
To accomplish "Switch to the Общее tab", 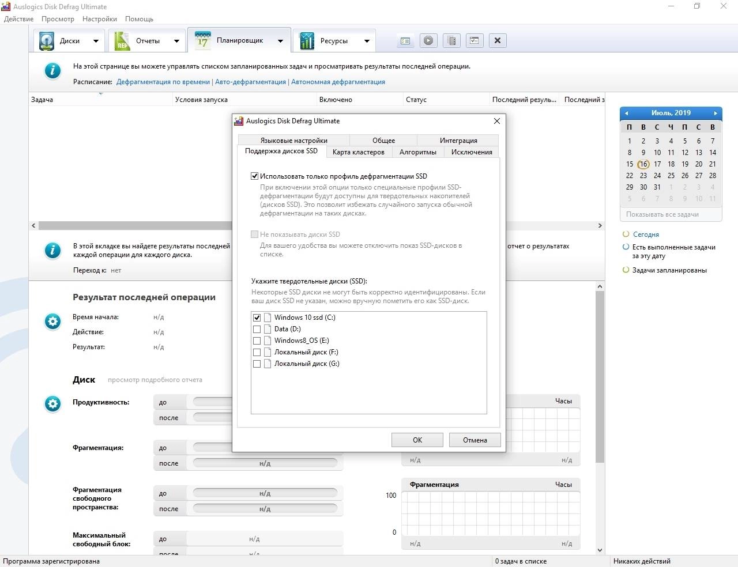I will [383, 141].
